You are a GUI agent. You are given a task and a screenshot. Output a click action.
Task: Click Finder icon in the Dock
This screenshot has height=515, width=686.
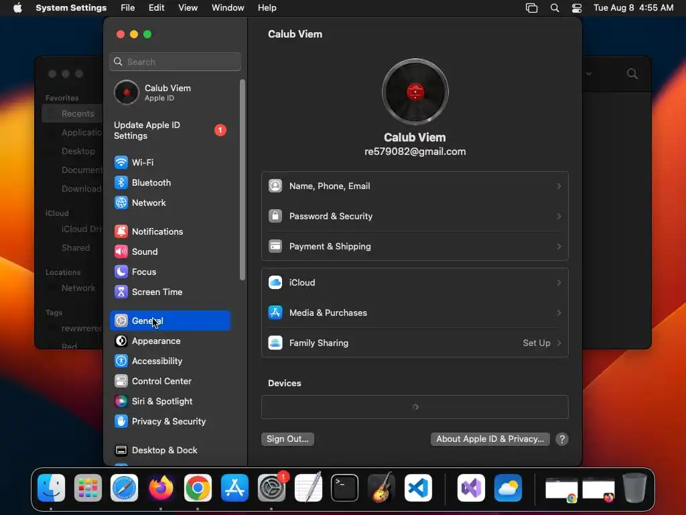[x=51, y=488]
